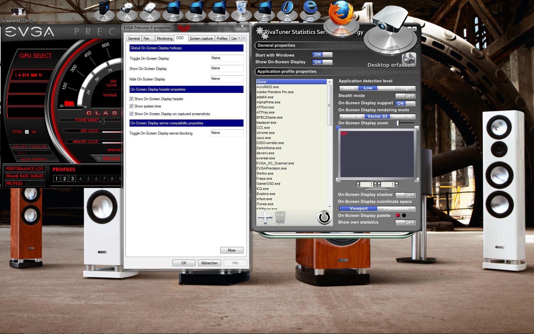Nudge the OSD position up with the arrow

click(379, 184)
